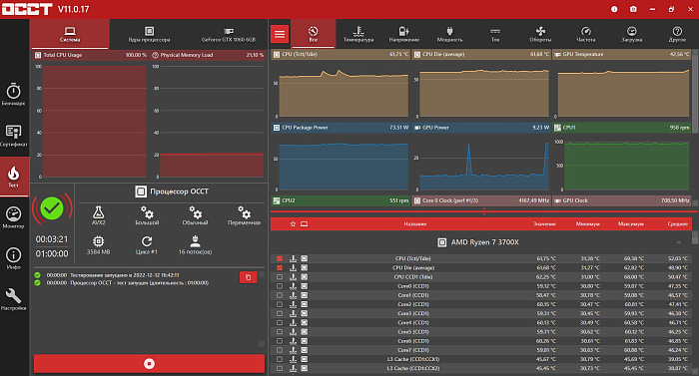Collapse the AMD Ryzen 7 3700X group
Viewport: 699px width, 376px height.
pos(678,242)
